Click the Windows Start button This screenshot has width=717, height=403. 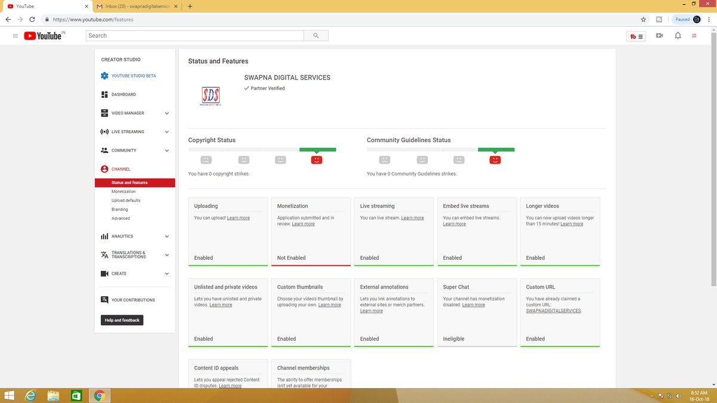[x=9, y=395]
